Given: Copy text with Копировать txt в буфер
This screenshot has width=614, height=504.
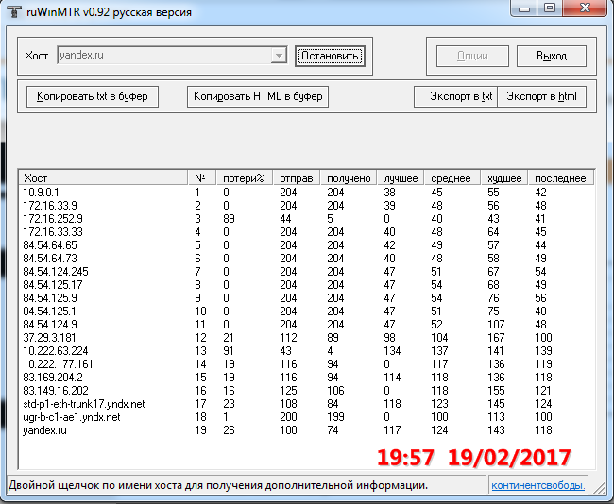Looking at the screenshot, I should [93, 96].
